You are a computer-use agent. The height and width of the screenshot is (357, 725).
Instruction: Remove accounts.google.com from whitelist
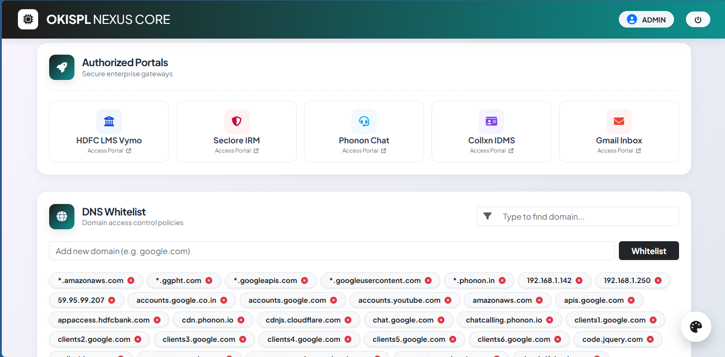click(334, 300)
